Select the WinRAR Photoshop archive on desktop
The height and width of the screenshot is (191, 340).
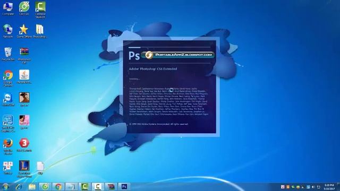24,55
